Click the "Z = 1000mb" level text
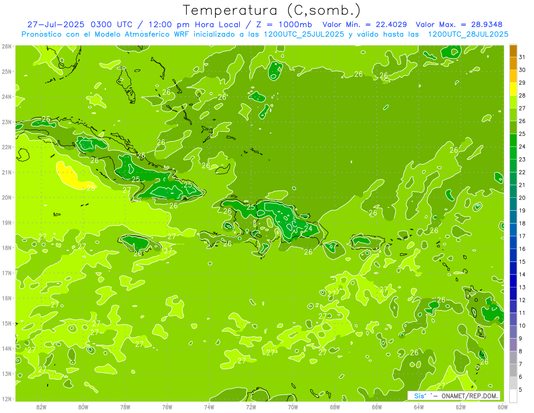534x413 pixels. coord(282,25)
